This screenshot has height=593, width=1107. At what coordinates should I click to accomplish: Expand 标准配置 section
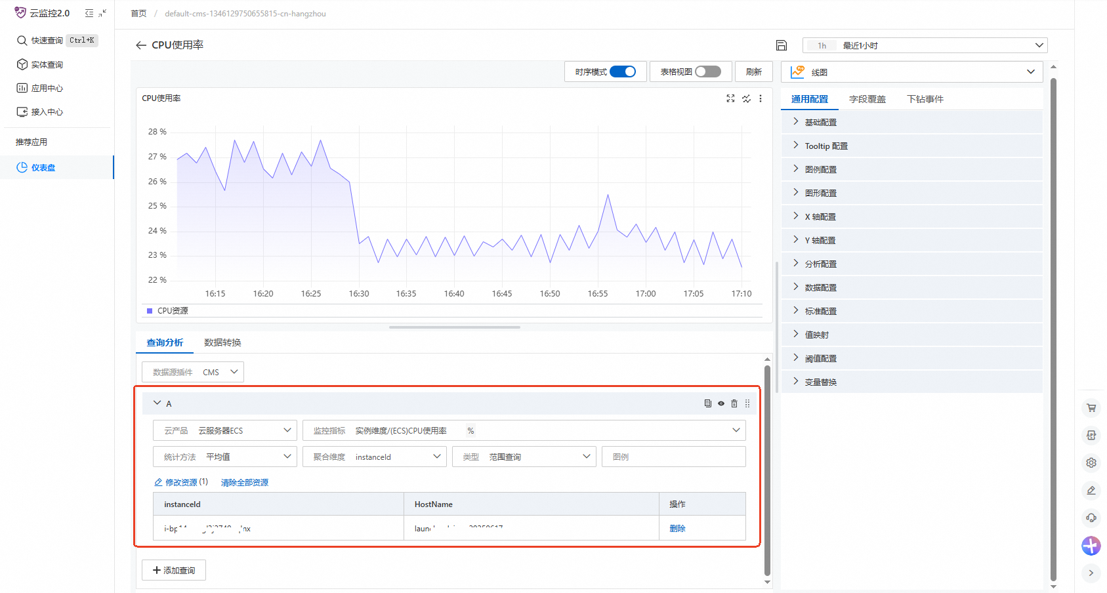(912, 311)
